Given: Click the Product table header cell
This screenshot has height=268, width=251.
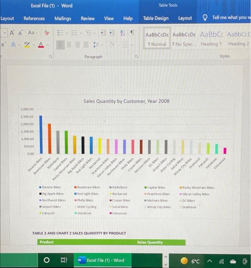Looking at the screenshot, I should [47, 242].
